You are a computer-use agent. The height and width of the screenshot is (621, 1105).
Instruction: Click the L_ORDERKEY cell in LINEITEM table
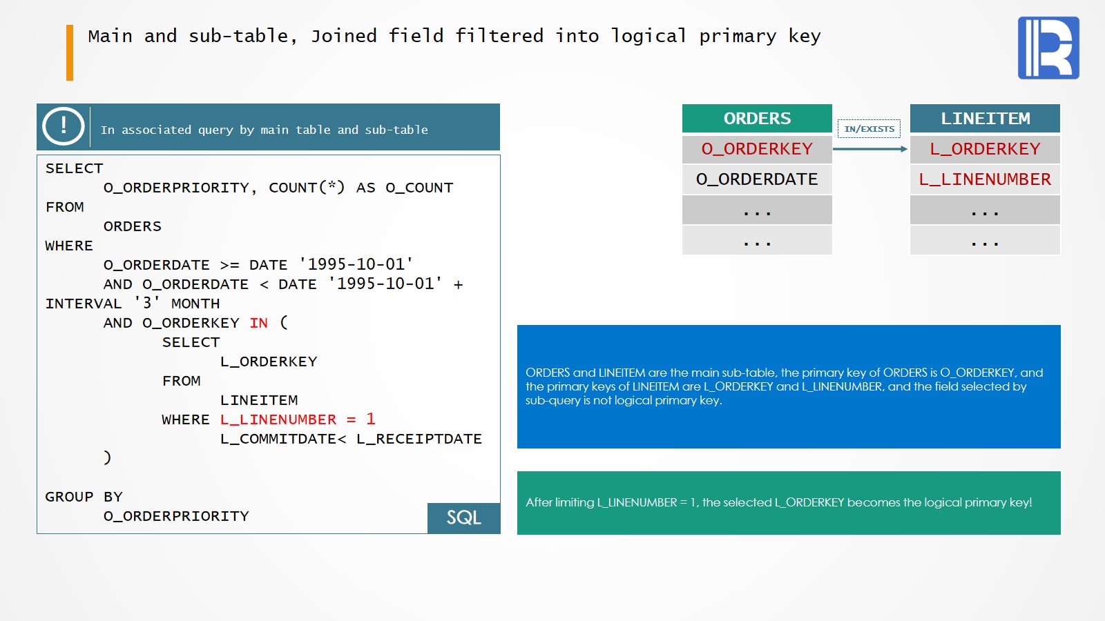pyautogui.click(x=985, y=149)
